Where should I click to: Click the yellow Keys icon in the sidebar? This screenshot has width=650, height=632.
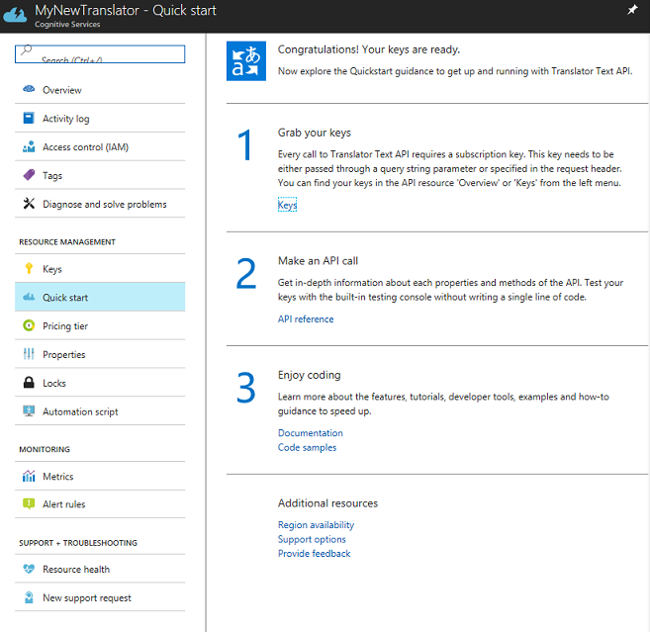pyautogui.click(x=28, y=269)
